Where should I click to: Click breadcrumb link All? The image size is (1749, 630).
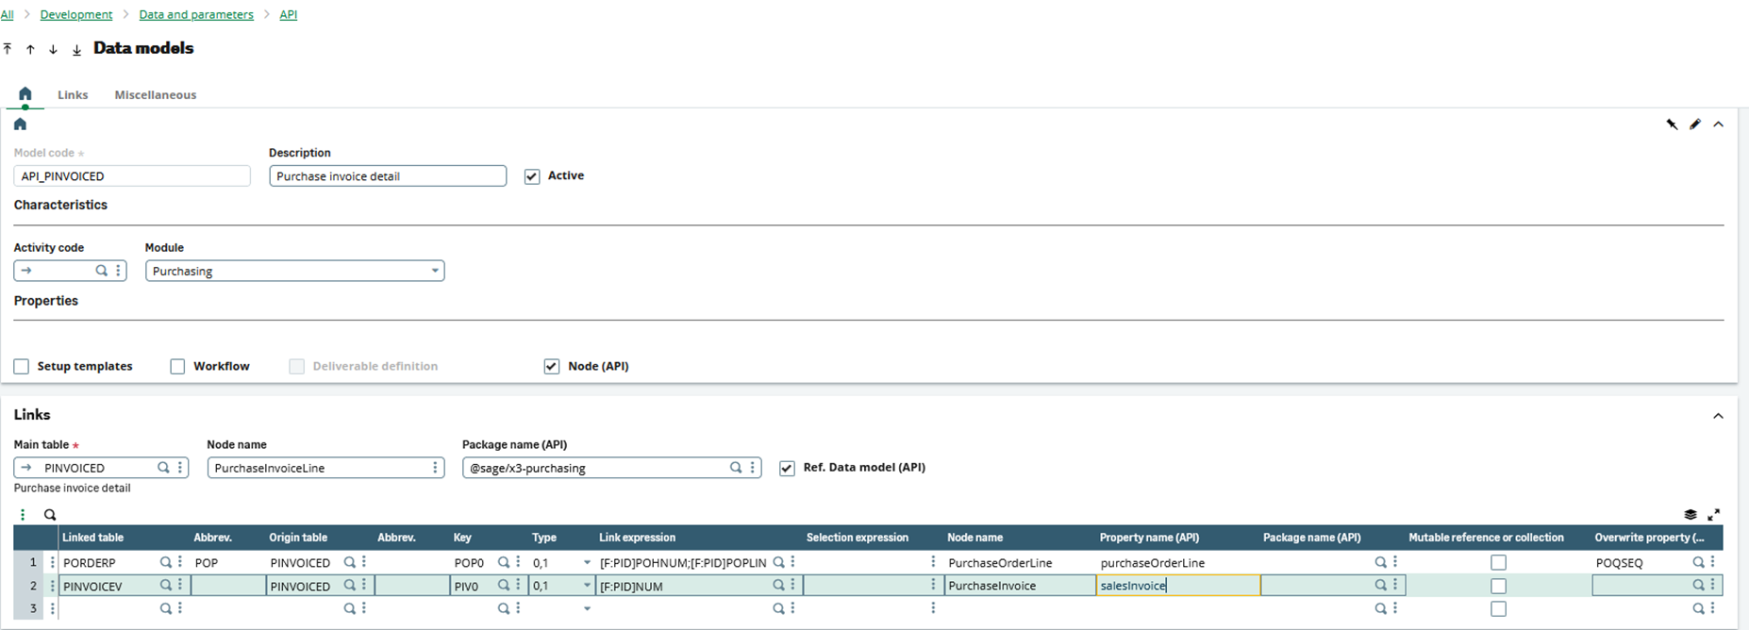coord(7,14)
